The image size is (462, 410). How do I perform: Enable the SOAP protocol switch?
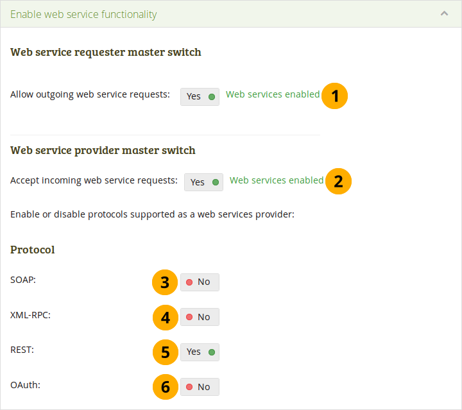[x=200, y=282]
